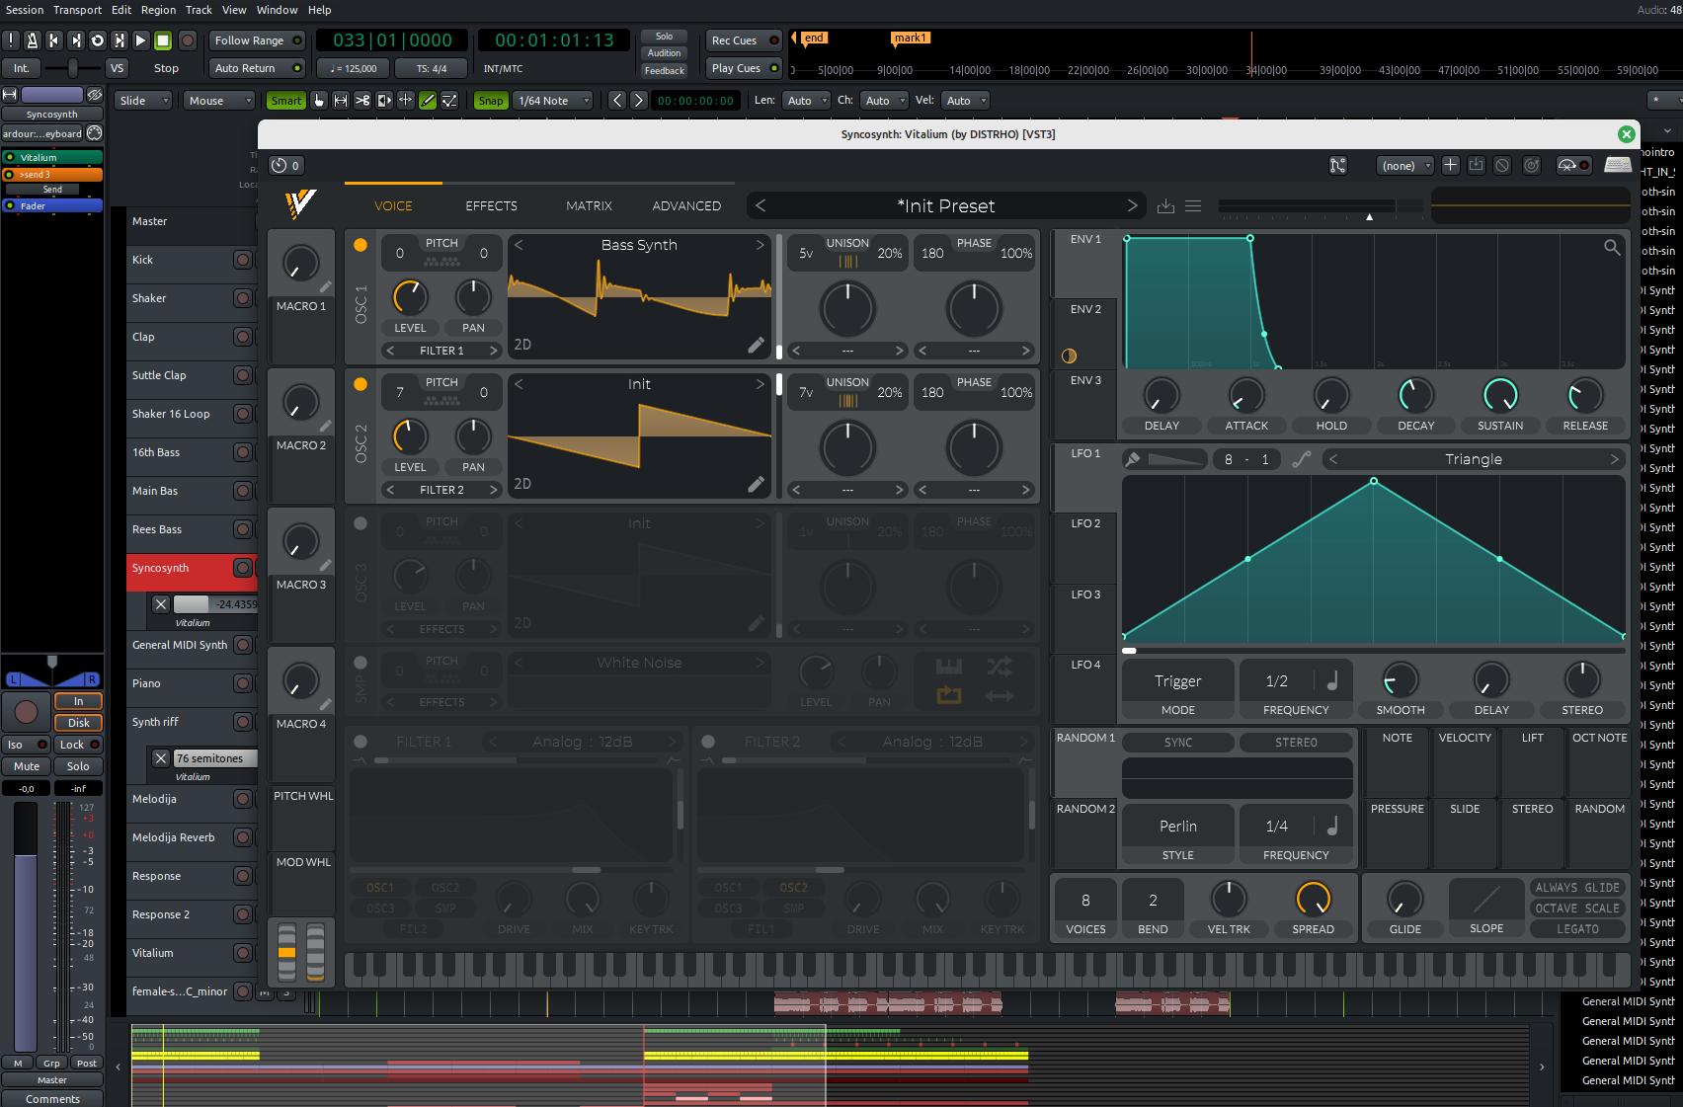This screenshot has height=1107, width=1683.
Task: Start playback with the Play button
Action: coord(140,40)
